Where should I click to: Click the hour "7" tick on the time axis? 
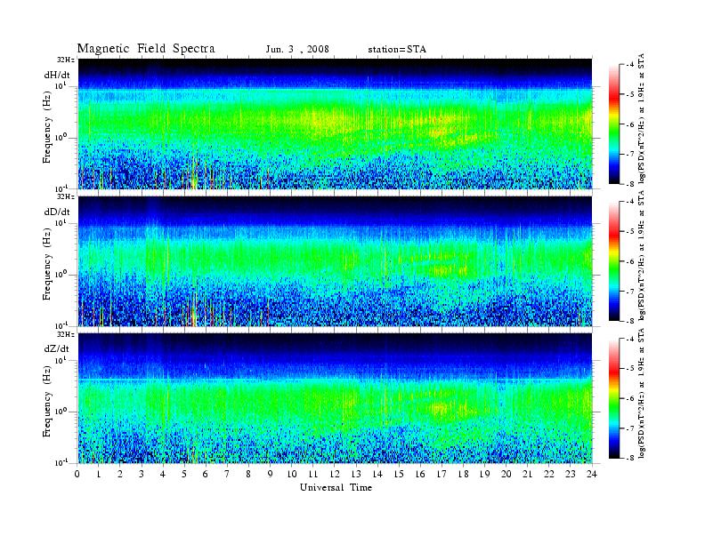coord(227,474)
